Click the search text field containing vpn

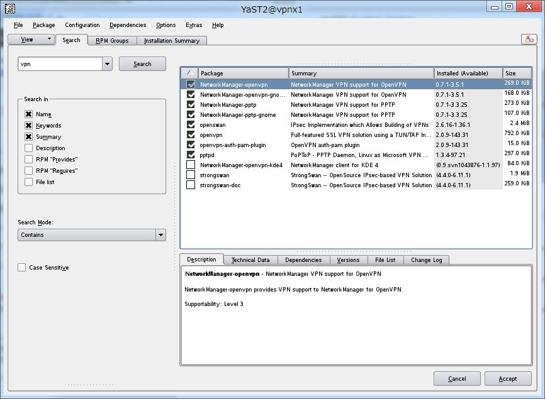(x=60, y=64)
